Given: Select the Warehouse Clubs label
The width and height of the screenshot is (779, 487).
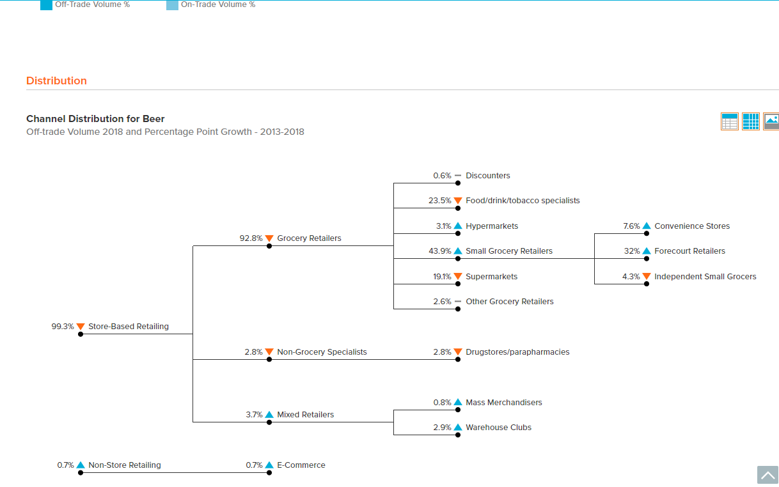Looking at the screenshot, I should pyautogui.click(x=499, y=428).
